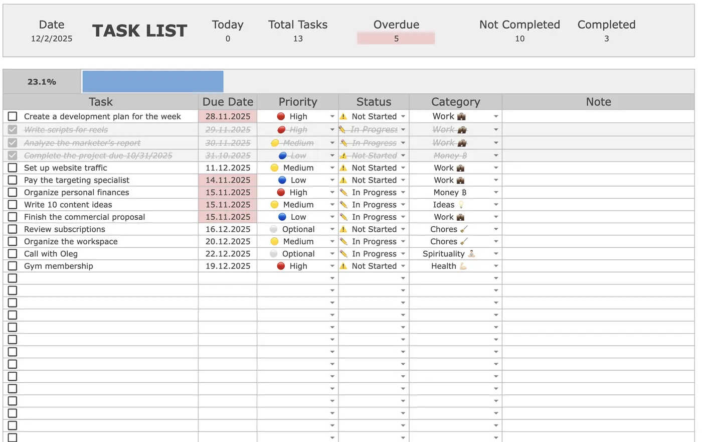Click the due date 16.12.2025
The width and height of the screenshot is (702, 442).
[x=228, y=229]
